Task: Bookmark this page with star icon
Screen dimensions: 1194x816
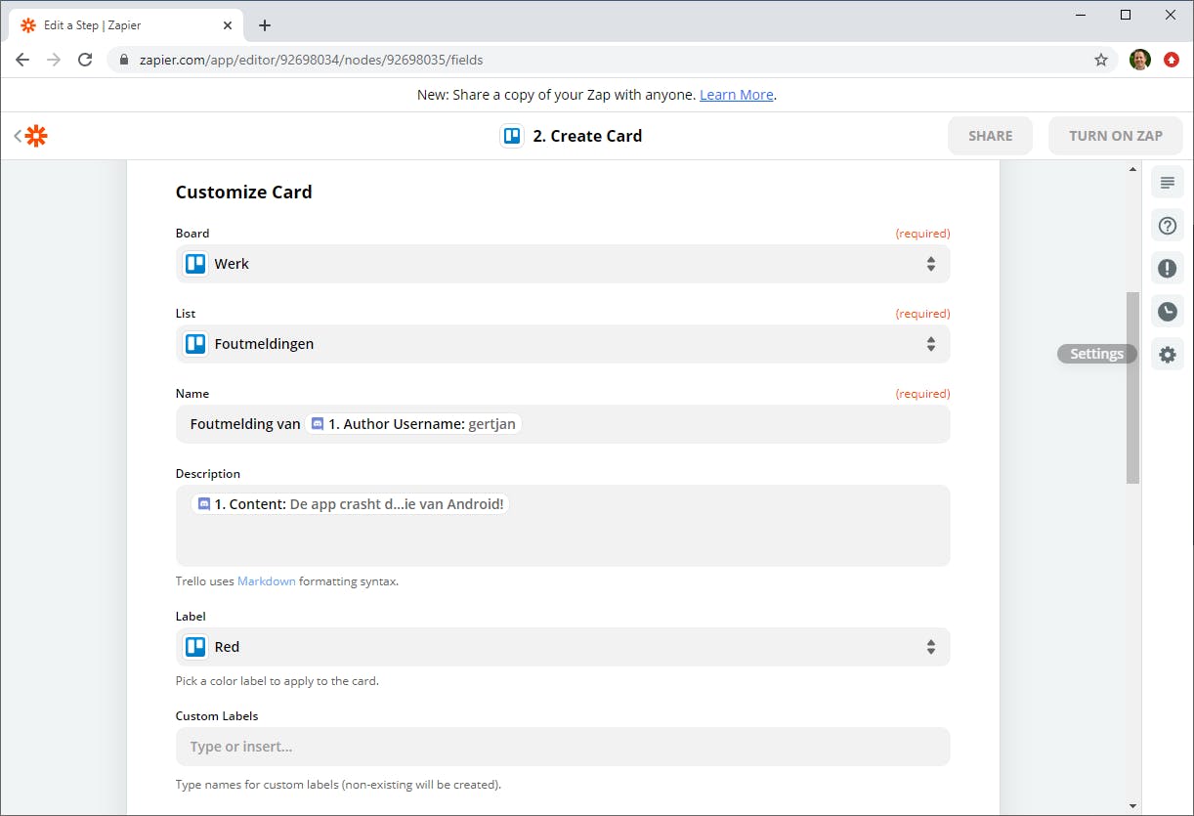Action: tap(1101, 60)
